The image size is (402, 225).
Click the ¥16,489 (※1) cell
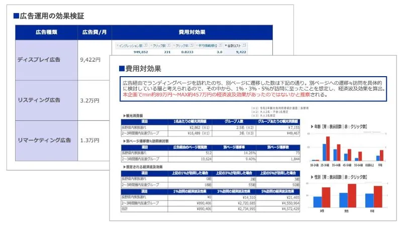click(x=198, y=133)
